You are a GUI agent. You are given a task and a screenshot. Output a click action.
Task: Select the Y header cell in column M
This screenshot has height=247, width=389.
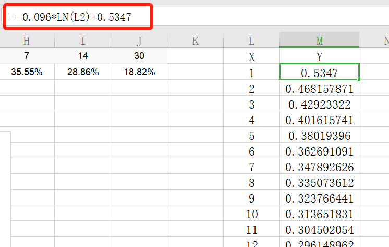pos(319,56)
